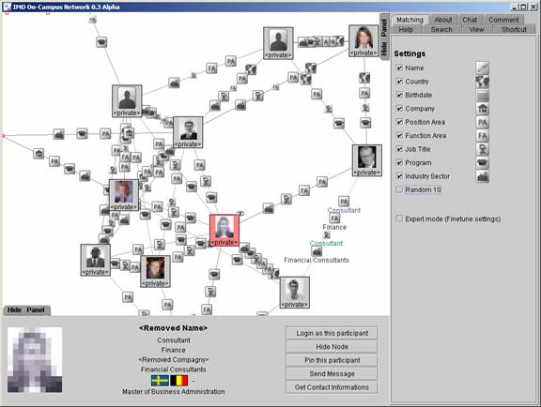Image resolution: width=541 pixels, height=407 pixels.
Task: Switch to the Chat tab
Action: (x=470, y=20)
